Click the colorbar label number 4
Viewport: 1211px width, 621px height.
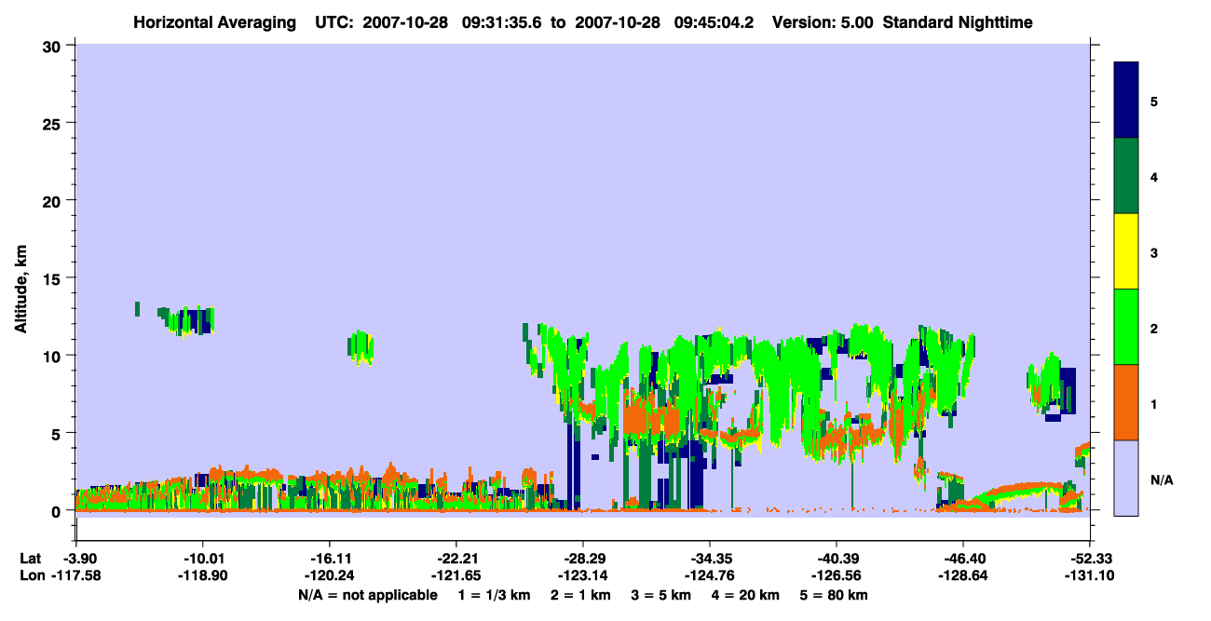click(1154, 177)
